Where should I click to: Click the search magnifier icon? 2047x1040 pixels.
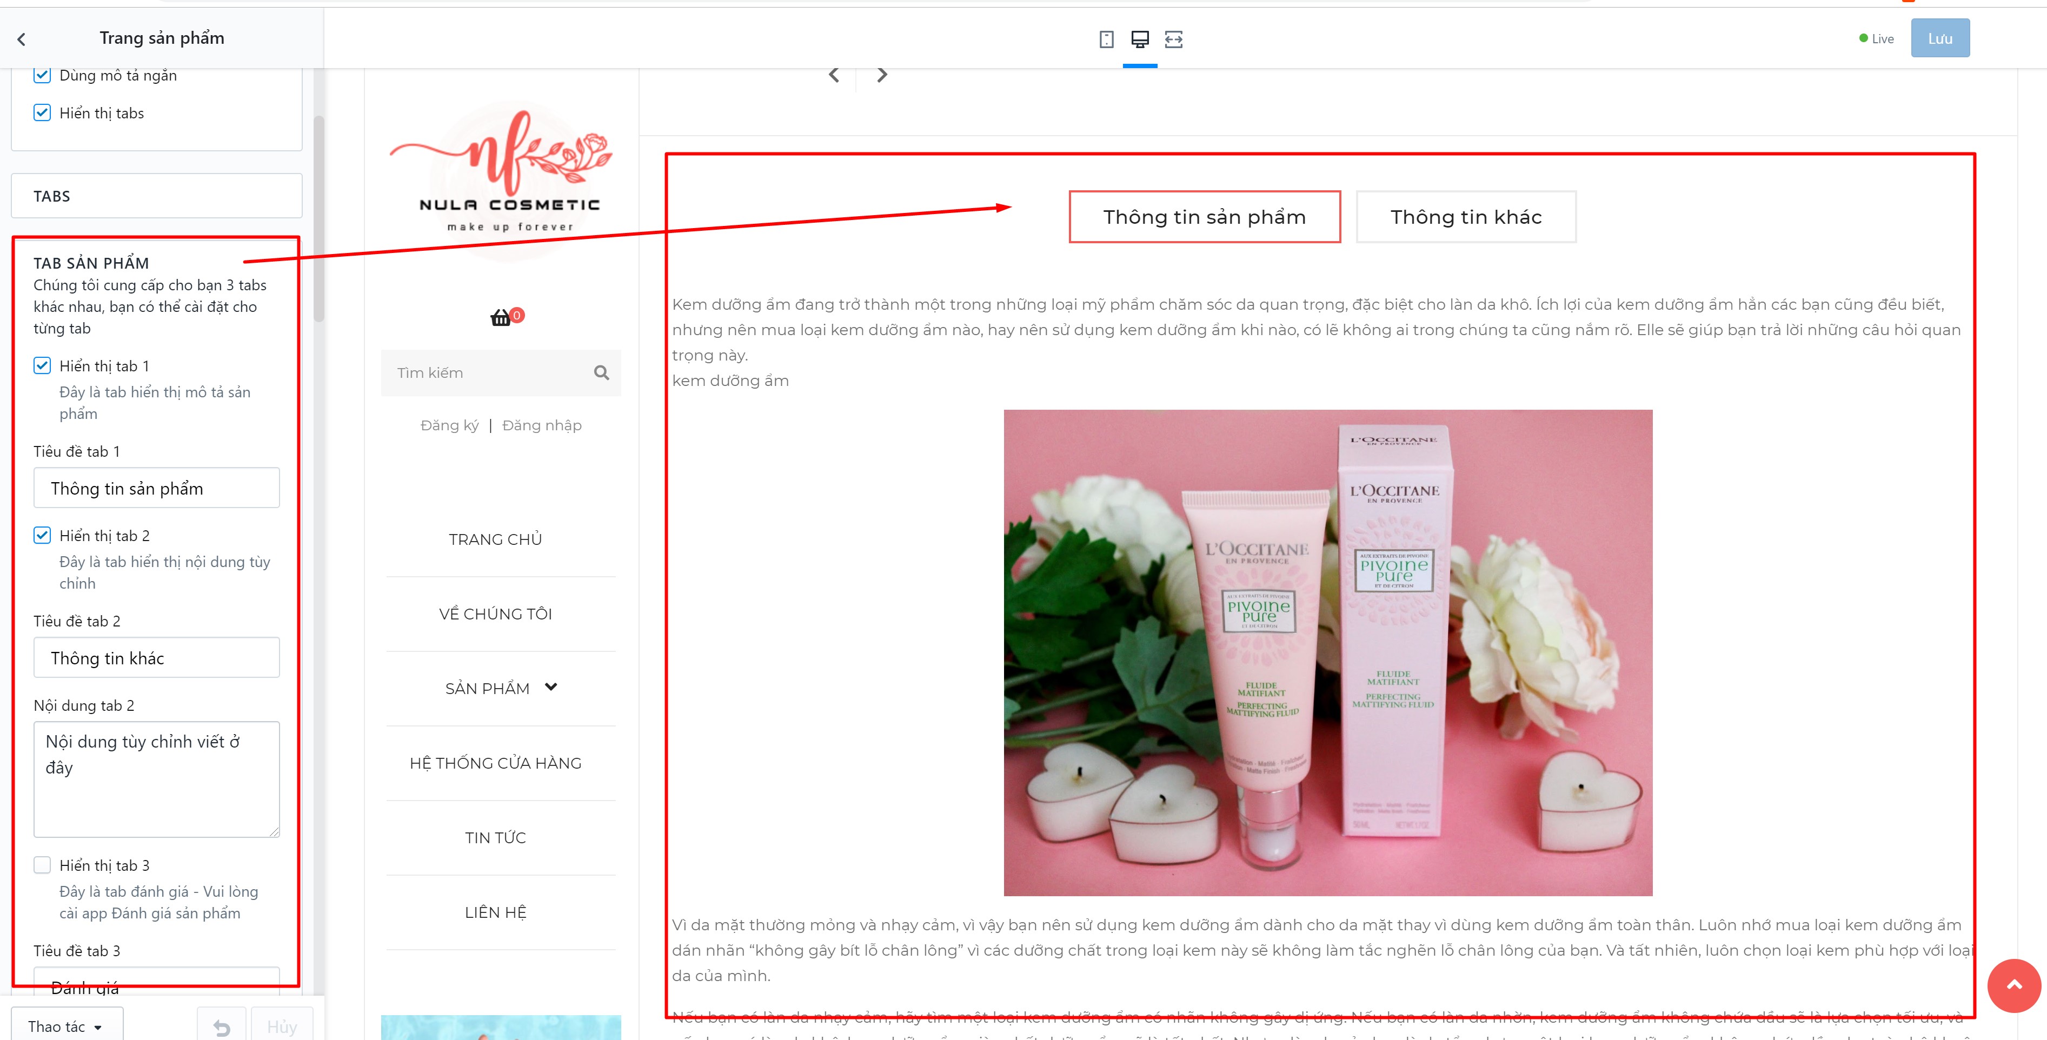pyautogui.click(x=602, y=372)
